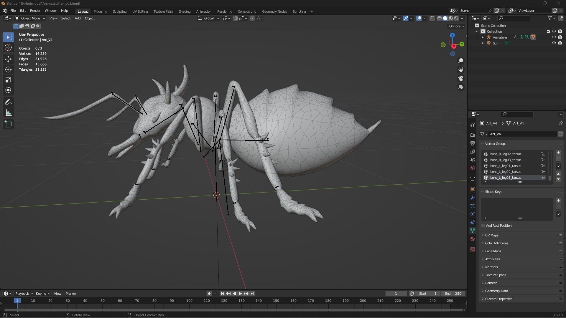Open the Keying popover
Viewport: 566px width, 318px height.
43,294
